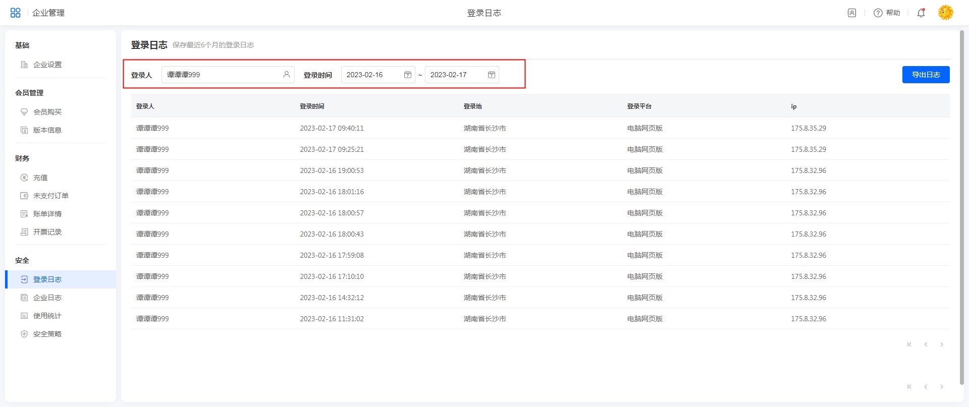Click the user avatar in header
Screen dimensions: 969x407
click(945, 13)
